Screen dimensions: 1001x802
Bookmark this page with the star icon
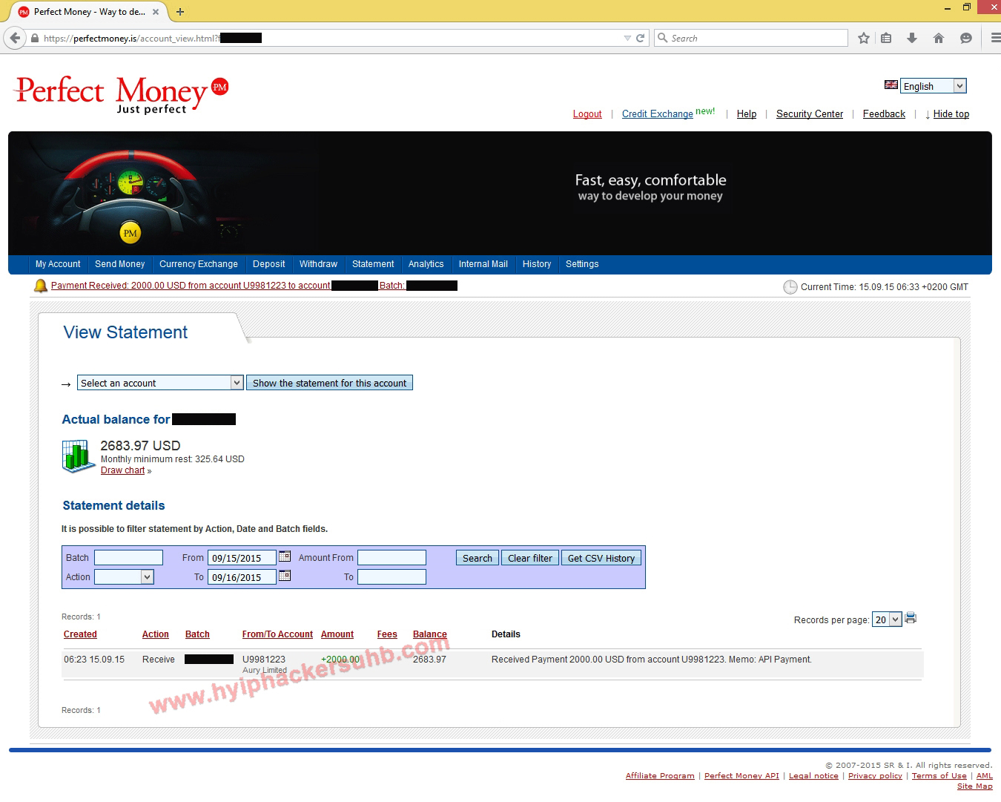(864, 38)
